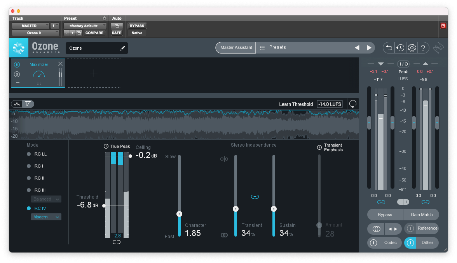Click the next preset plus button
The width and height of the screenshot is (457, 263).
point(73,33)
